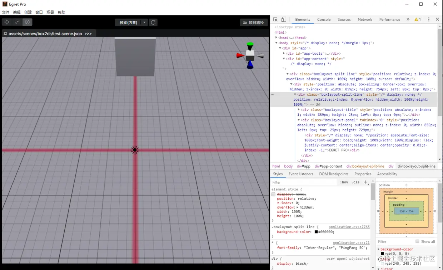
Task: Open the application.css:2765 source link
Action: pos(349,227)
